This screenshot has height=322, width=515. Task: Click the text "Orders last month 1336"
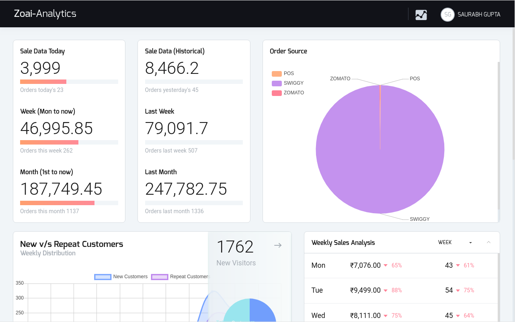tap(174, 211)
